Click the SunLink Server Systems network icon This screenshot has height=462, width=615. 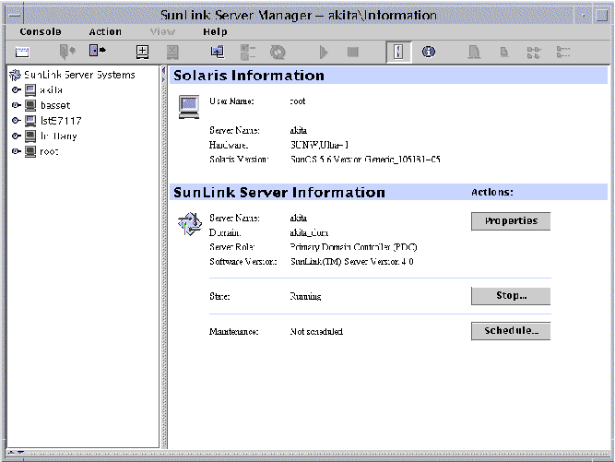(16, 75)
